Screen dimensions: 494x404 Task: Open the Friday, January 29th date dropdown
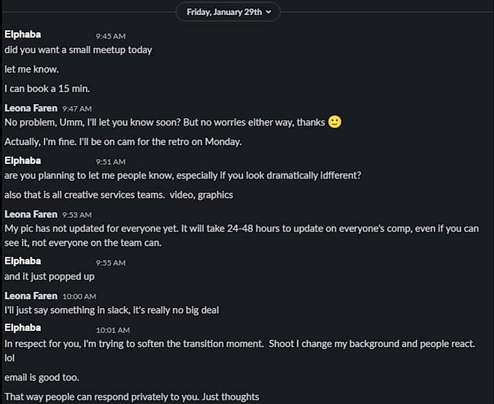point(228,12)
